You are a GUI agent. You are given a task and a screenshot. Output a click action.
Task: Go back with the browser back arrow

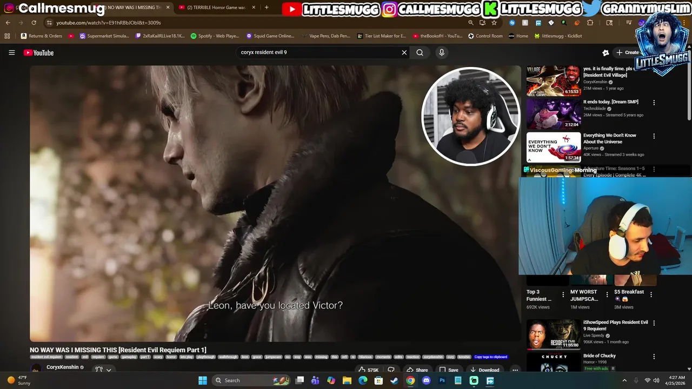[8, 23]
